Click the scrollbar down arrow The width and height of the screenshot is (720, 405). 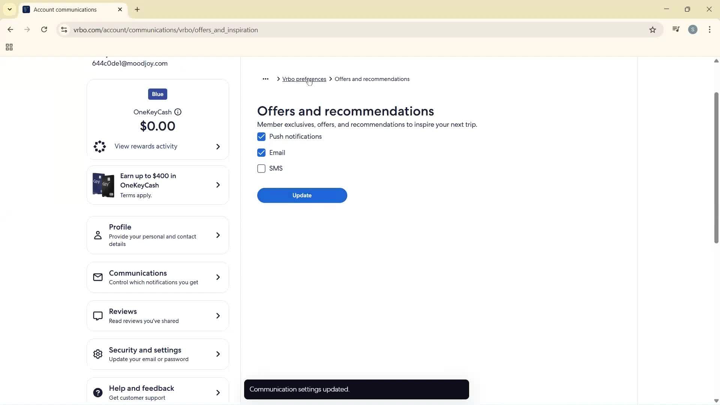[716, 400]
